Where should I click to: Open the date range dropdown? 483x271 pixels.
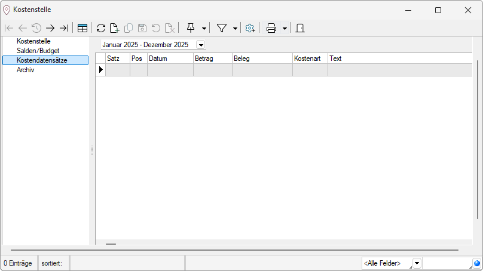pyautogui.click(x=200, y=45)
